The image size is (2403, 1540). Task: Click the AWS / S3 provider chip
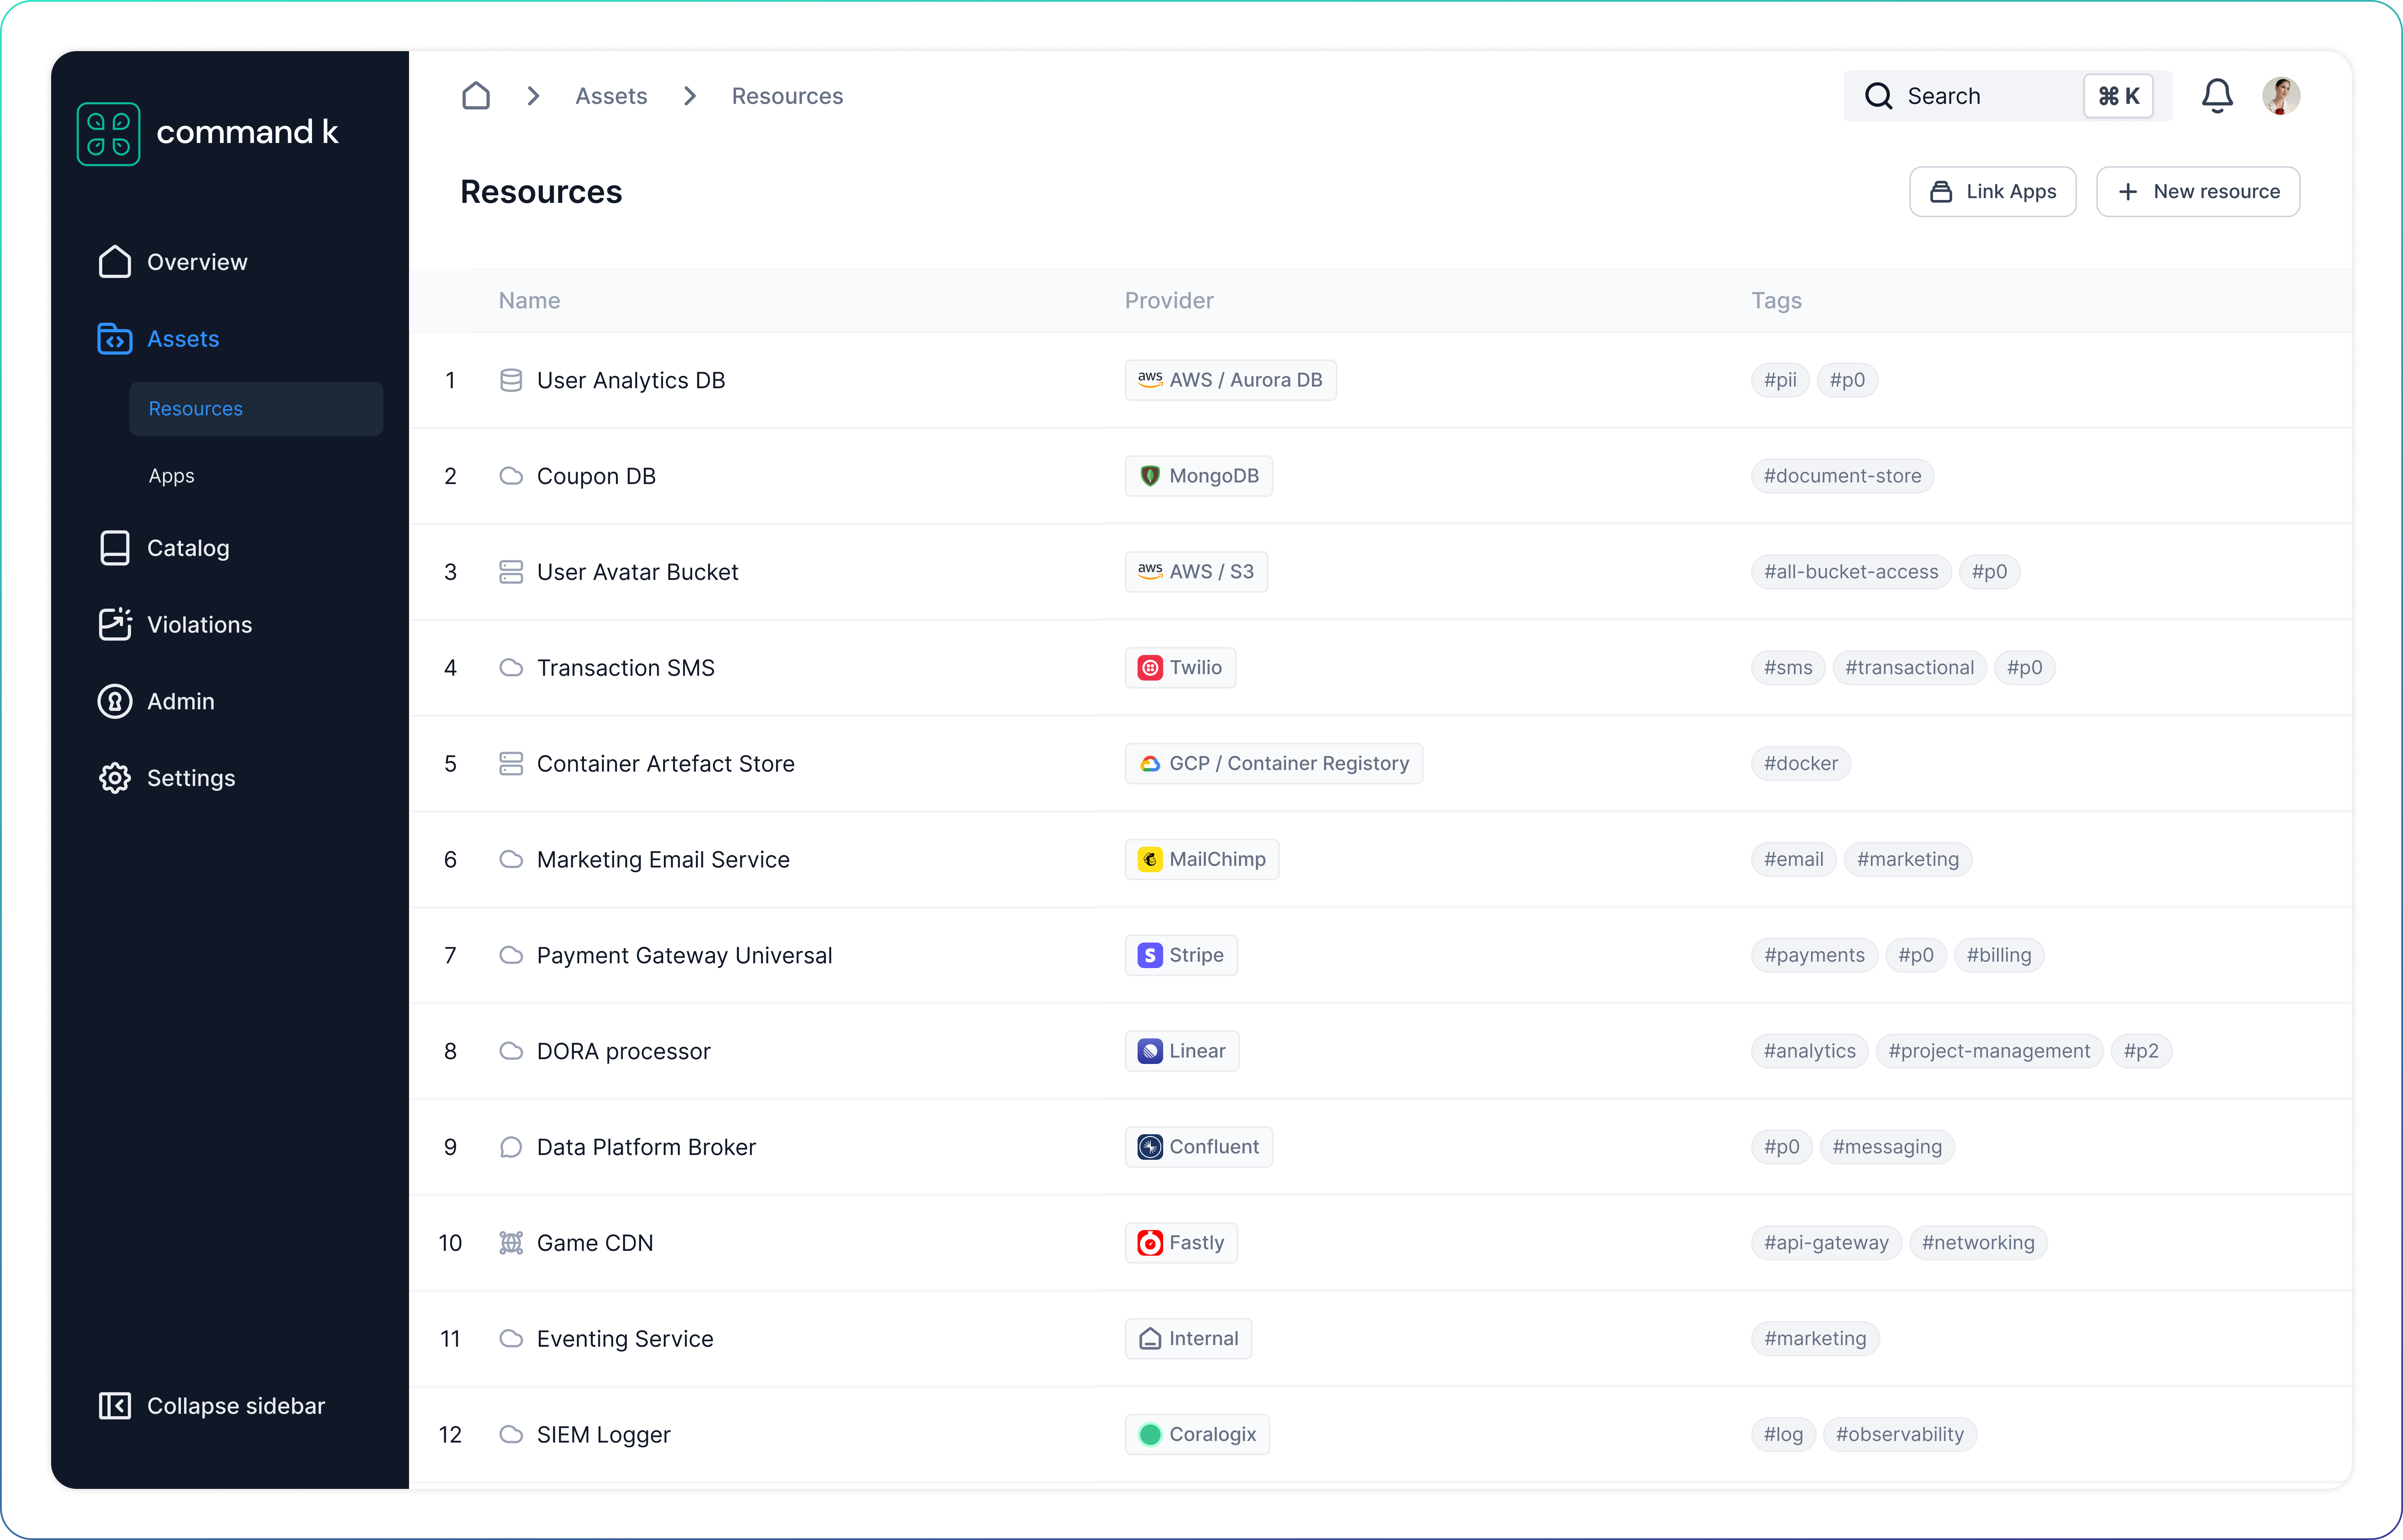click(x=1196, y=572)
